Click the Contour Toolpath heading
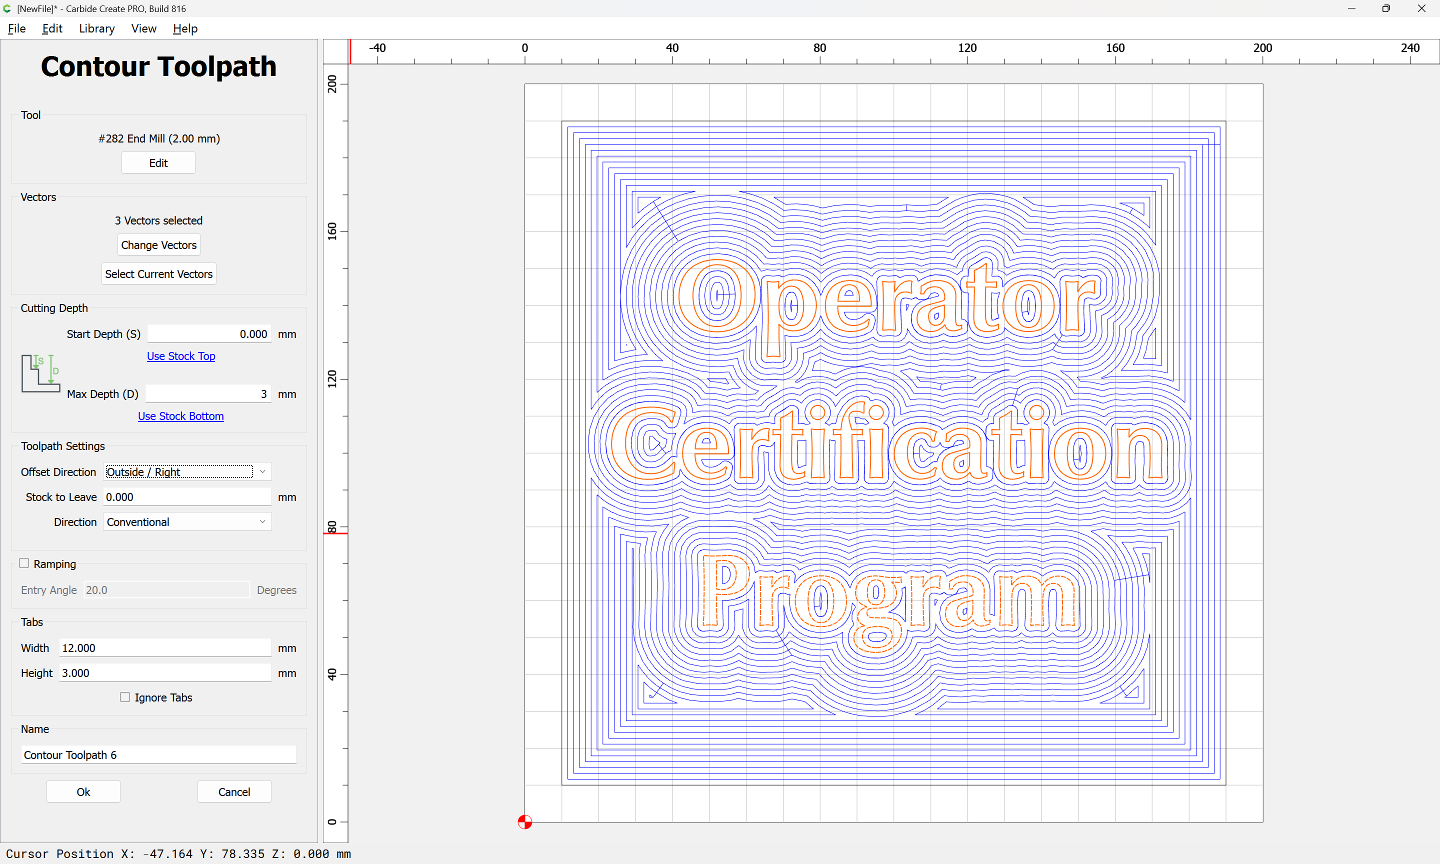This screenshot has height=864, width=1440. click(158, 66)
